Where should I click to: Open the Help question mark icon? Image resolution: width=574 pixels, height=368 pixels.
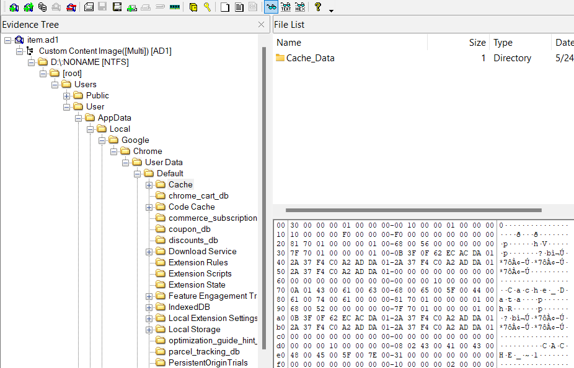click(x=318, y=7)
